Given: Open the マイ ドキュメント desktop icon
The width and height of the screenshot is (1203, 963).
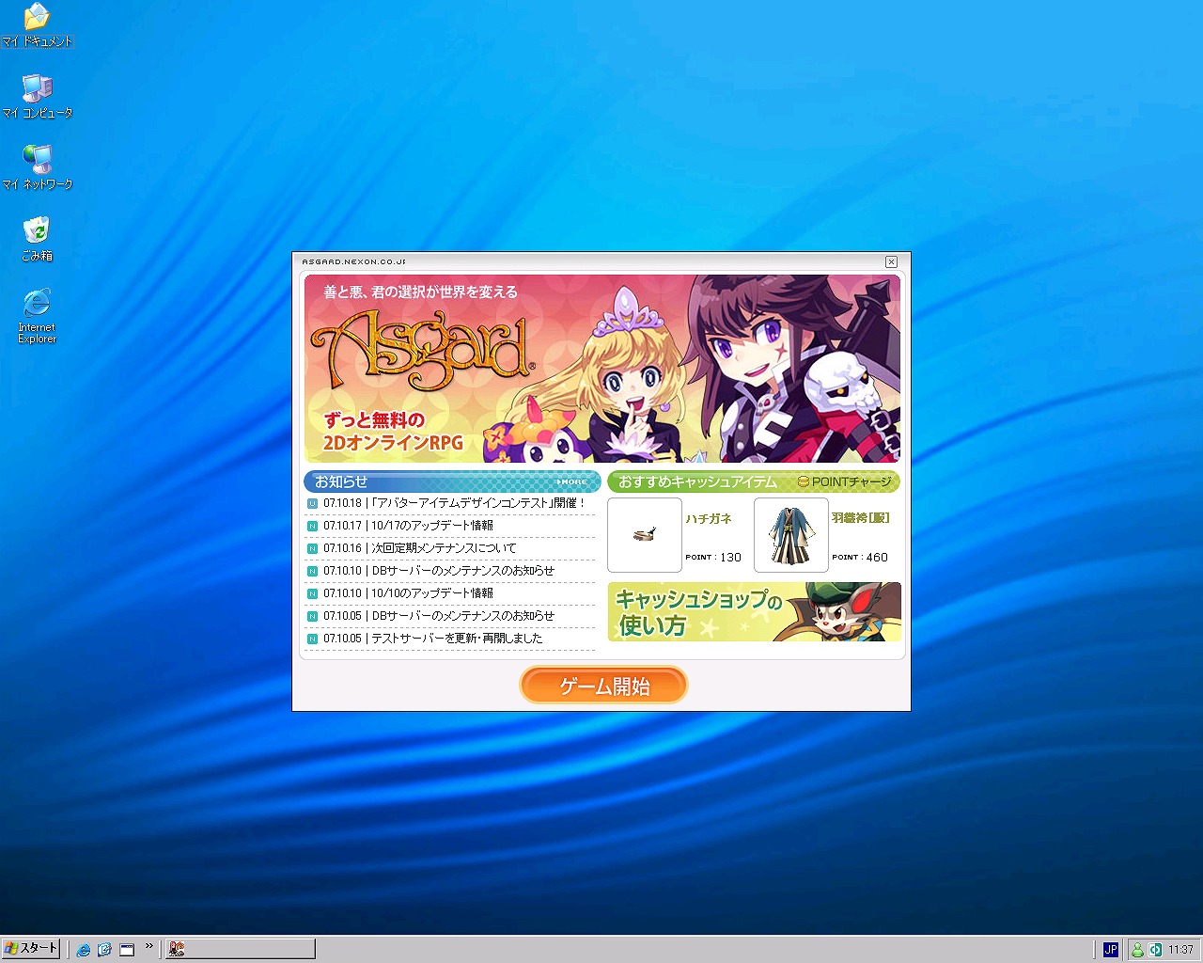Looking at the screenshot, I should click(x=37, y=25).
